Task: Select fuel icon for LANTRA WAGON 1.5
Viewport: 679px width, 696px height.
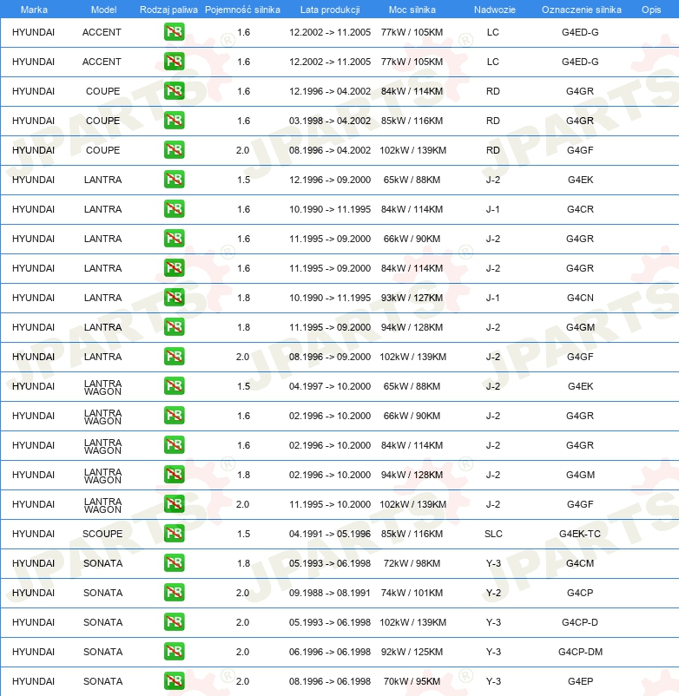Action: (174, 386)
